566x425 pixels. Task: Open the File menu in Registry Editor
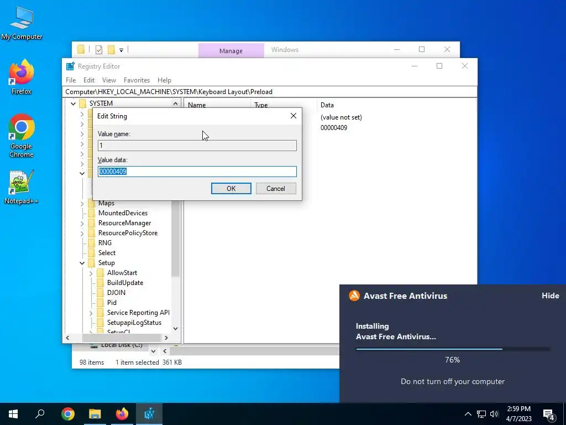[71, 80]
